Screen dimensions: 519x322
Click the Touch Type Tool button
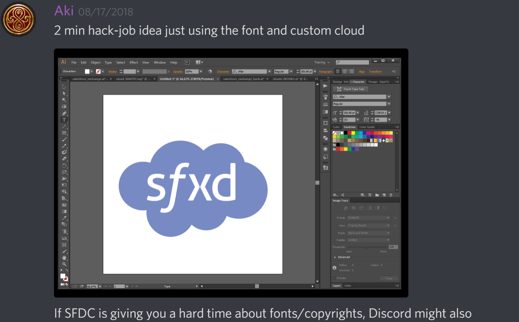click(x=350, y=89)
